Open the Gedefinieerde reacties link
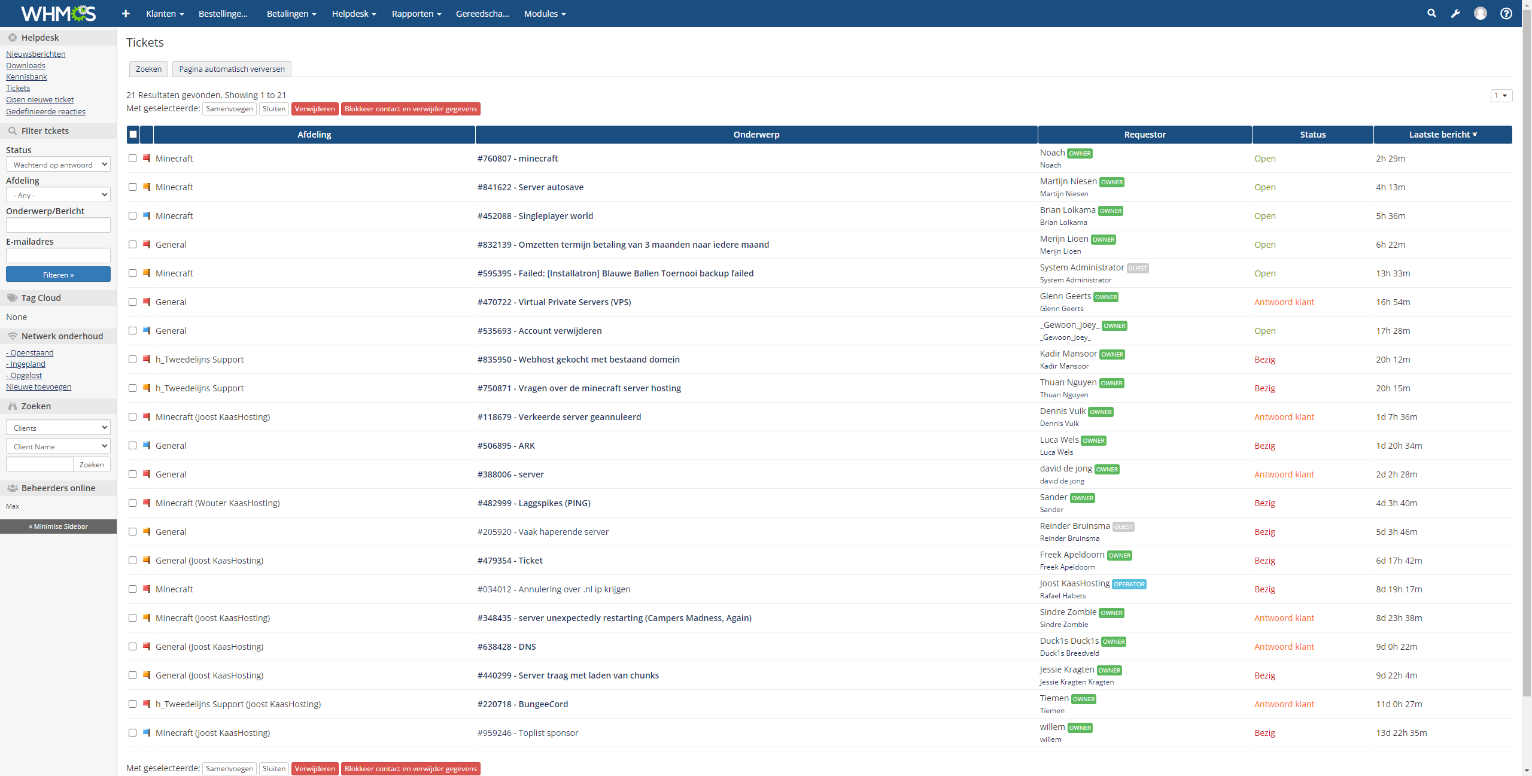 [45, 111]
